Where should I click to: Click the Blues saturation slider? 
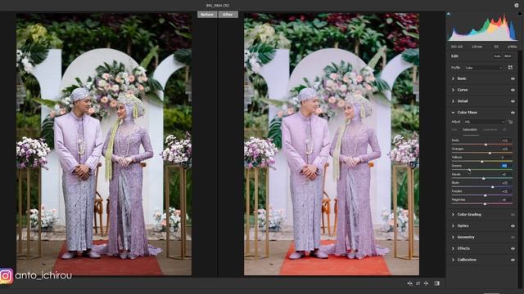[481, 187]
